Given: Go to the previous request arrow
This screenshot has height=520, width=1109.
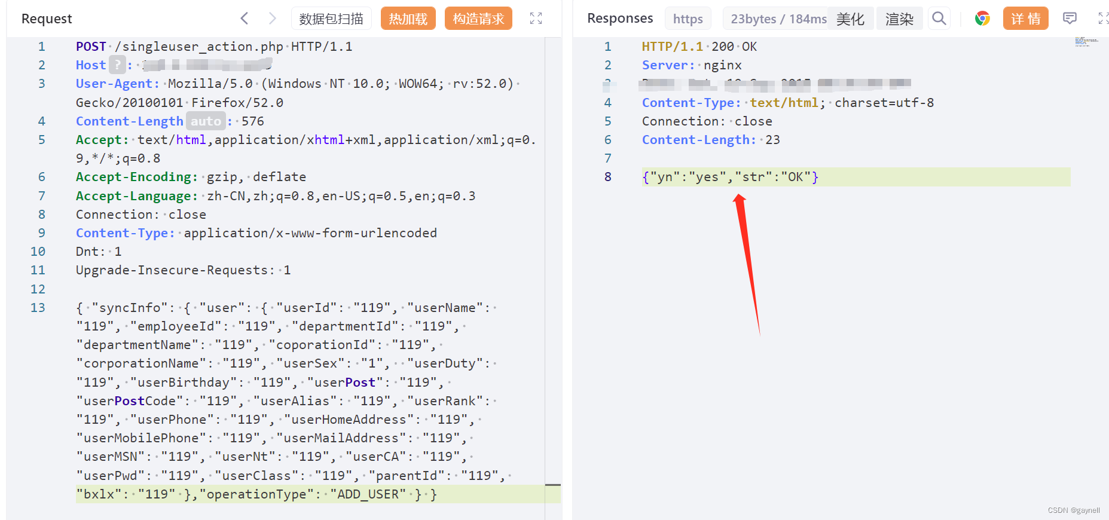Looking at the screenshot, I should tap(244, 19).
